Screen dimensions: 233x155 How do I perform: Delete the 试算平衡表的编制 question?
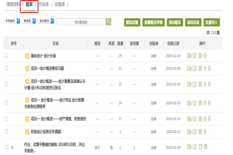coord(205,147)
